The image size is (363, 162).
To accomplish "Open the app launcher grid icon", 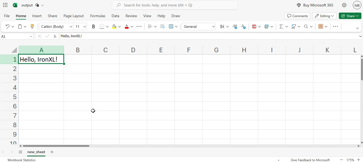I will [5, 5].
